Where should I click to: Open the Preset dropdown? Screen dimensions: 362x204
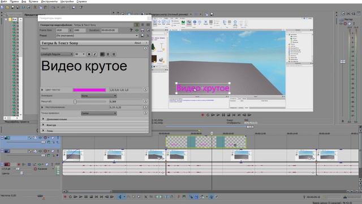coord(97,36)
